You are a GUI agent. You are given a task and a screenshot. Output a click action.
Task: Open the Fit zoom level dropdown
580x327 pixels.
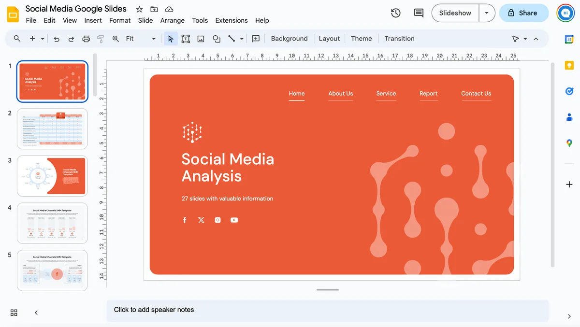141,39
